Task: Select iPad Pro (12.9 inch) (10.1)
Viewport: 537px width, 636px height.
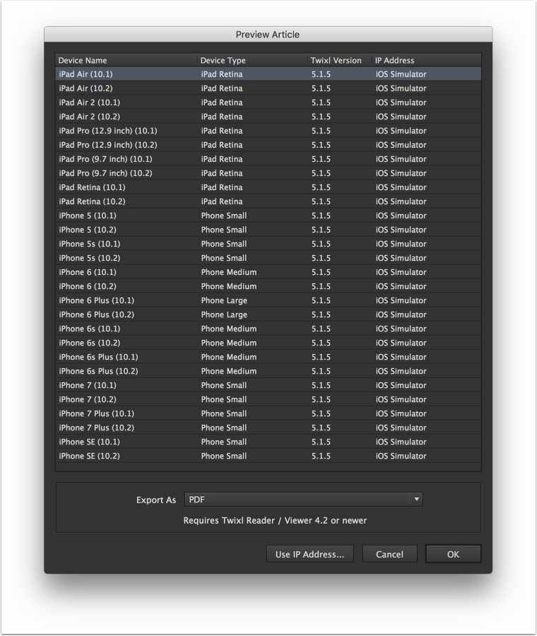Action: pos(268,131)
